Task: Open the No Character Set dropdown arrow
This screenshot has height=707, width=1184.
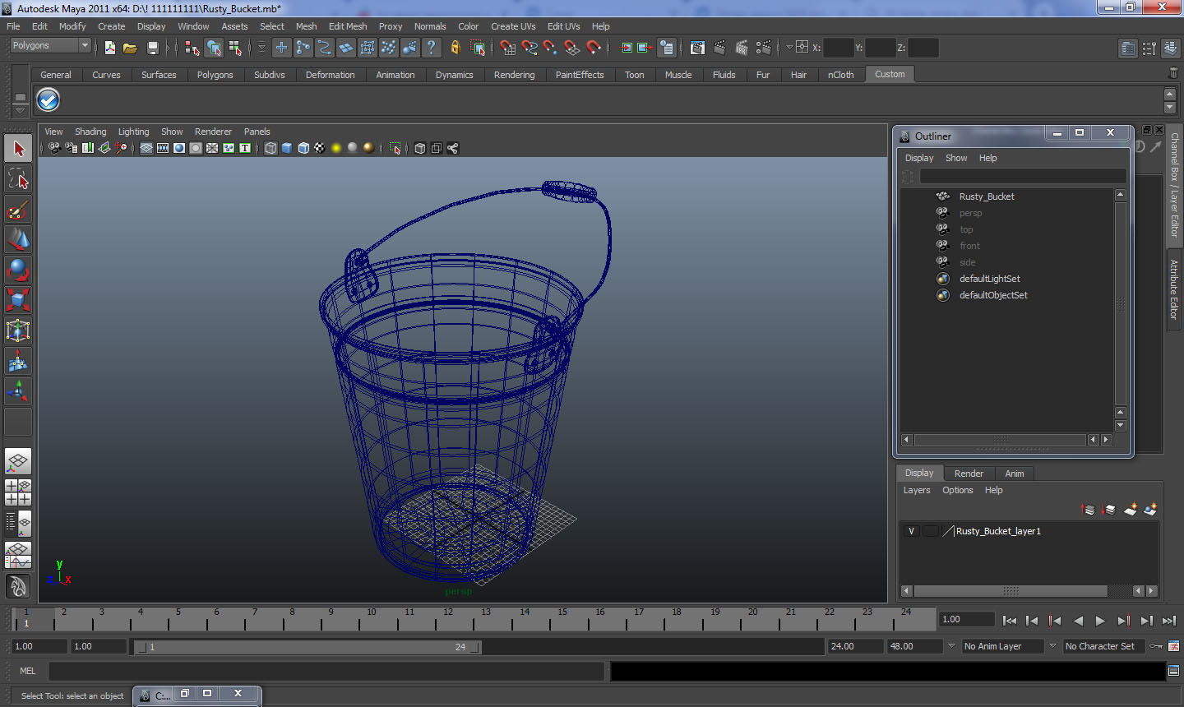Action: click(1052, 646)
